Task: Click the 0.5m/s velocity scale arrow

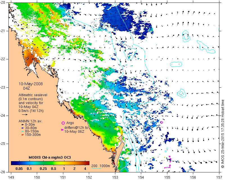Action: 25,114
